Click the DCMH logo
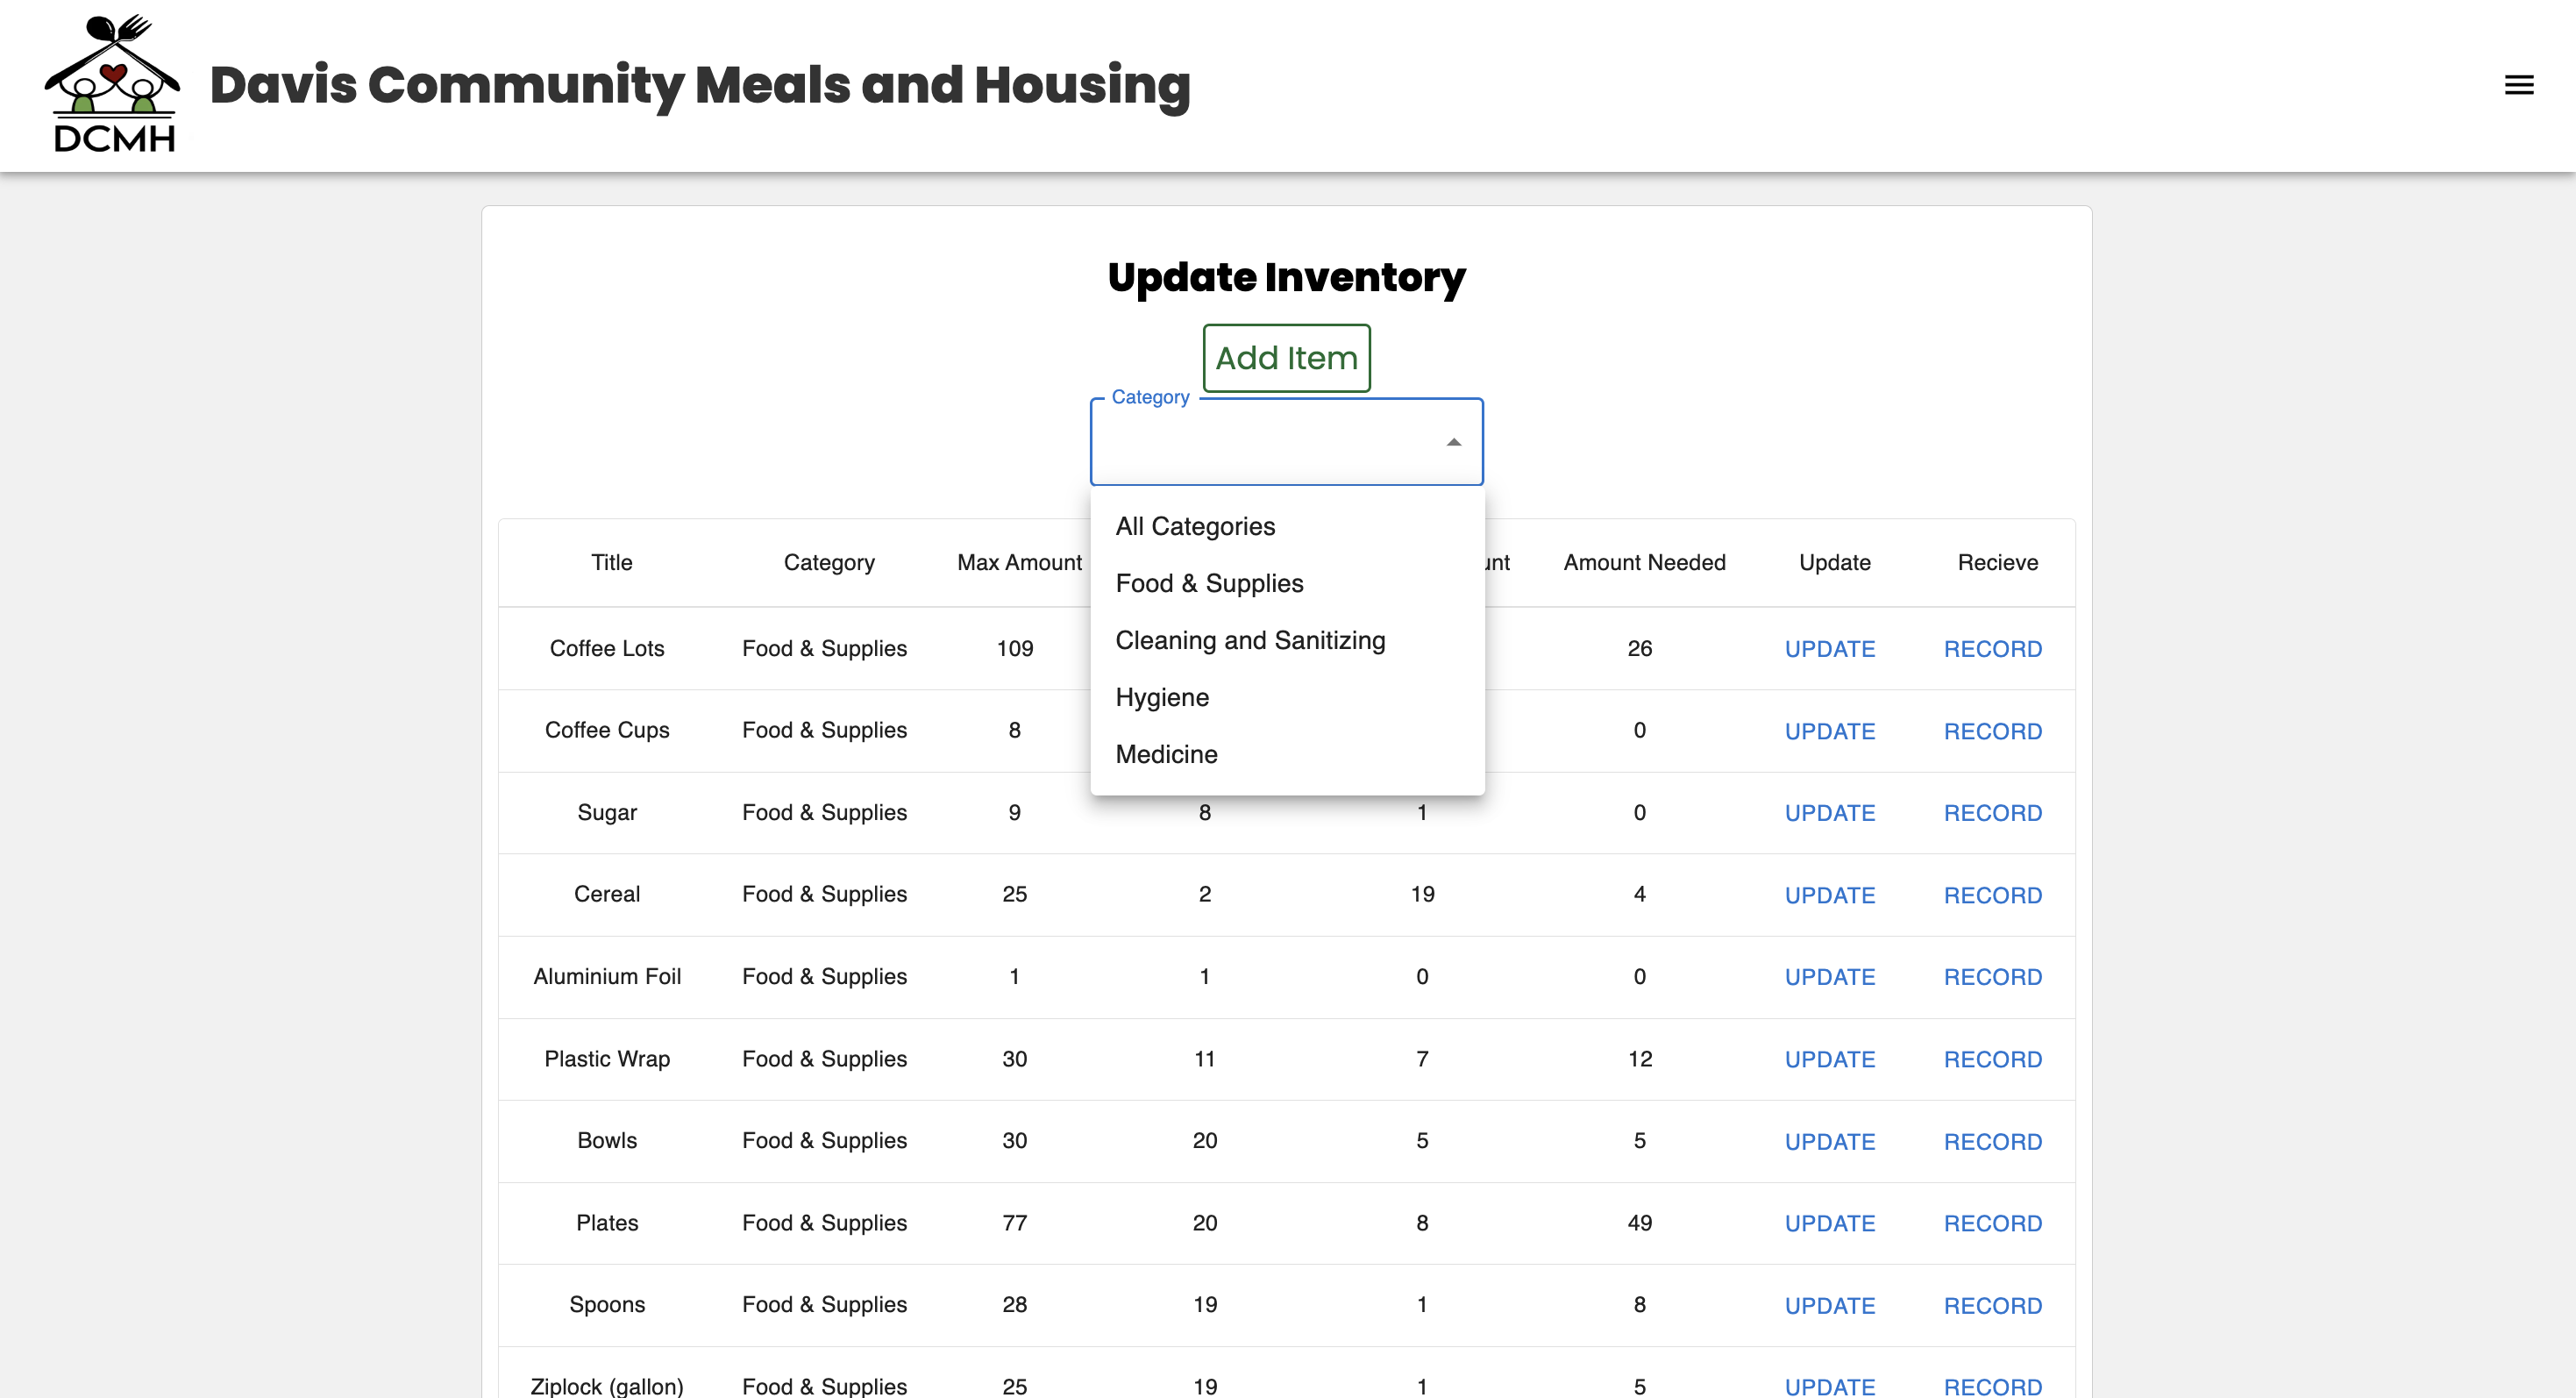 [x=113, y=85]
